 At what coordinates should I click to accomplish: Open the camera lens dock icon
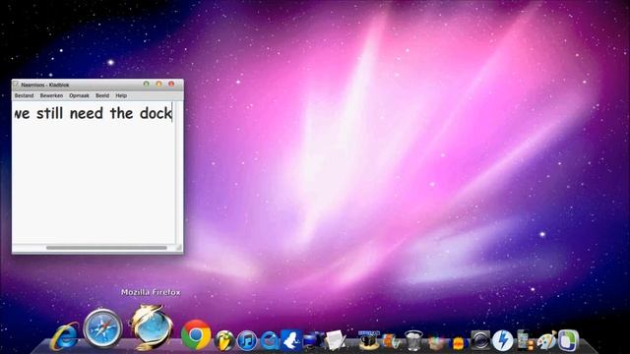[x=480, y=340]
